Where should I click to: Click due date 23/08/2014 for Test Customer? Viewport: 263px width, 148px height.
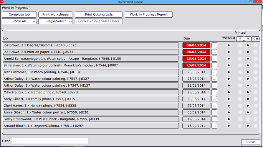click(197, 72)
